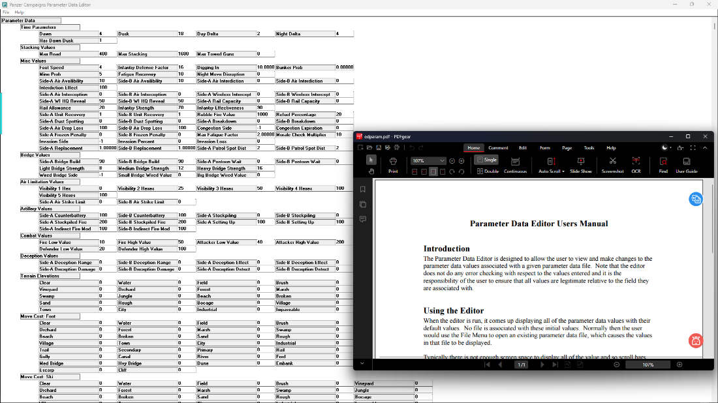Switch to the Page tab
The image size is (718, 403).
567,148
